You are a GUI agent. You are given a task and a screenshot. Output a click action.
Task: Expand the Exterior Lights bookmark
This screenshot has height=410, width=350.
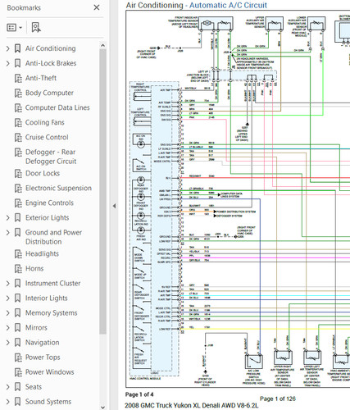8,218
